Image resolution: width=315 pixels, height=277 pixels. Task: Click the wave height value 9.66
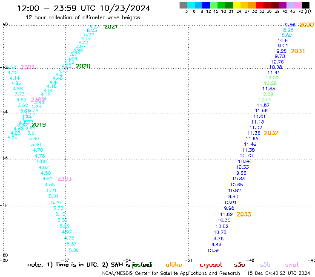(x=241, y=173)
